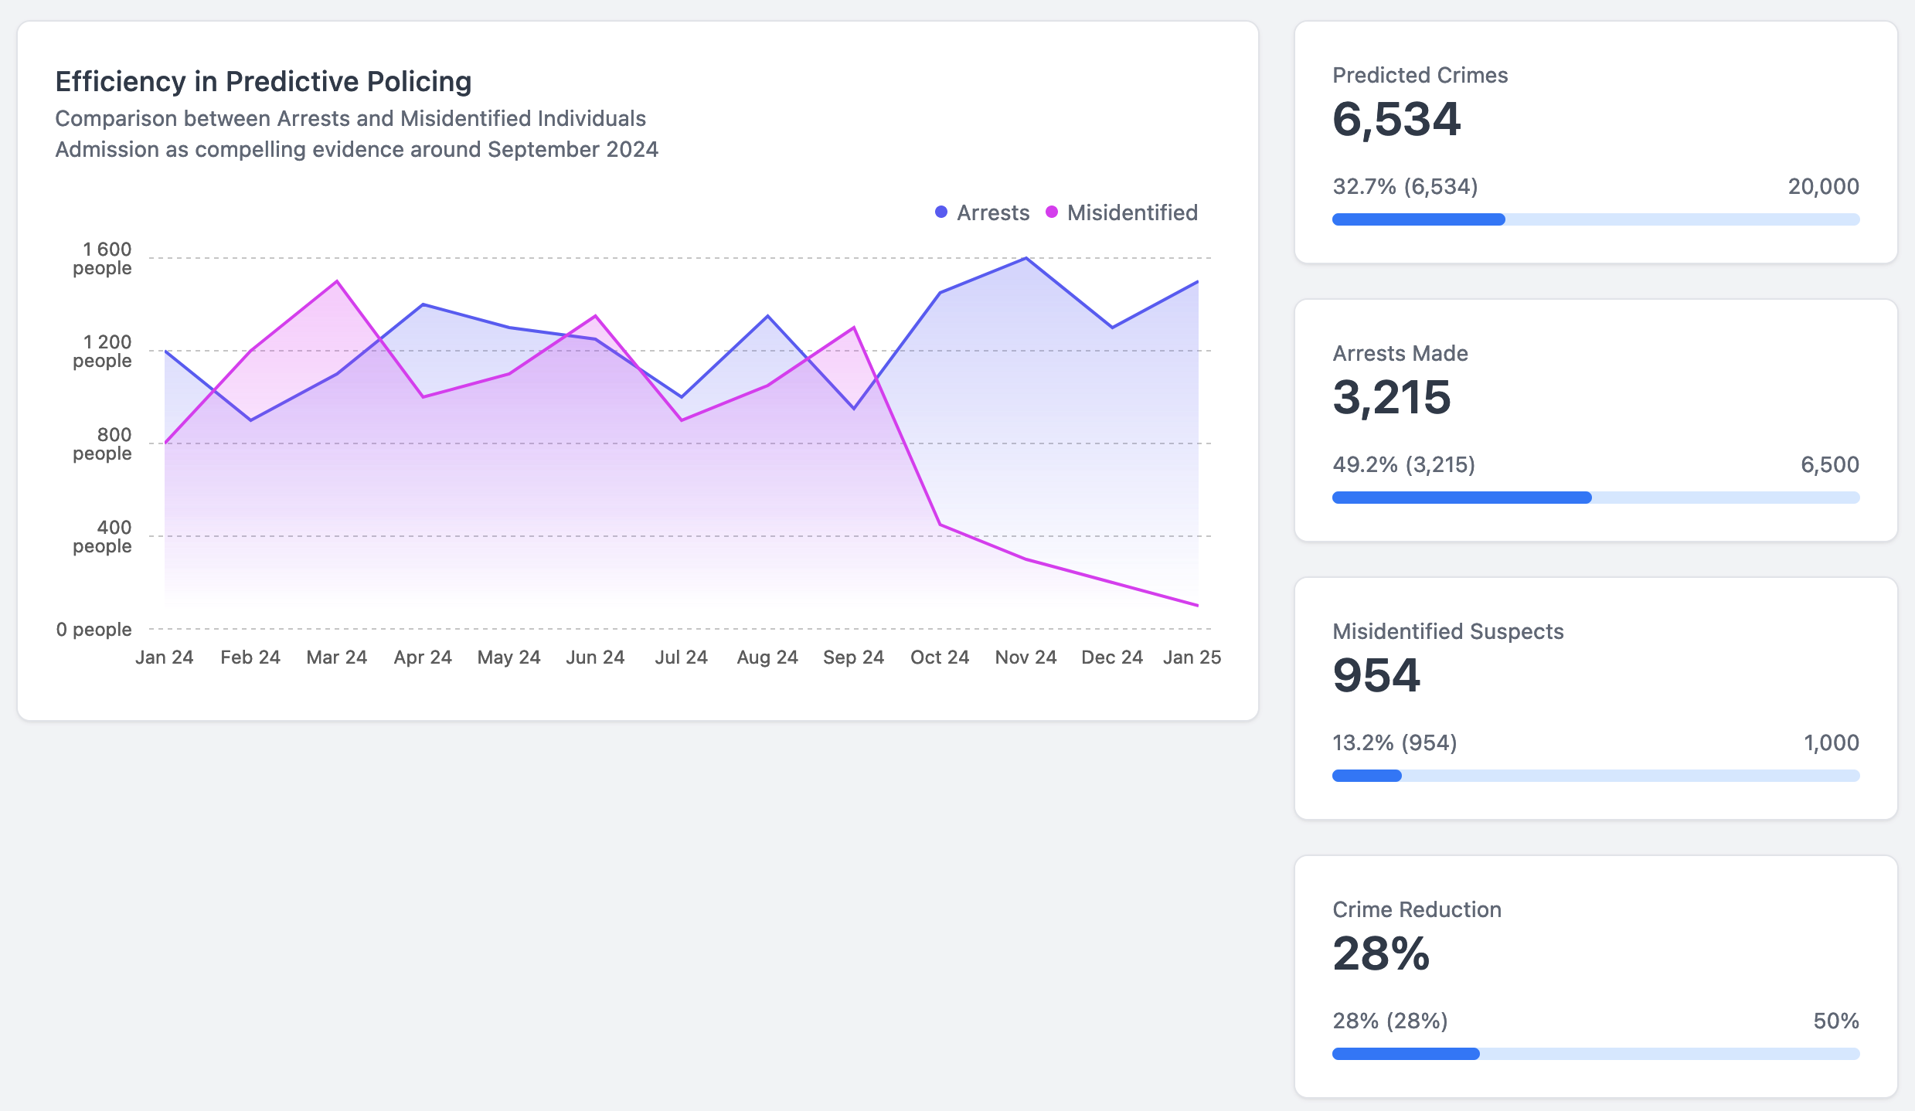
Task: Click the Efficiency in Predictive Policing title
Action: click(263, 81)
